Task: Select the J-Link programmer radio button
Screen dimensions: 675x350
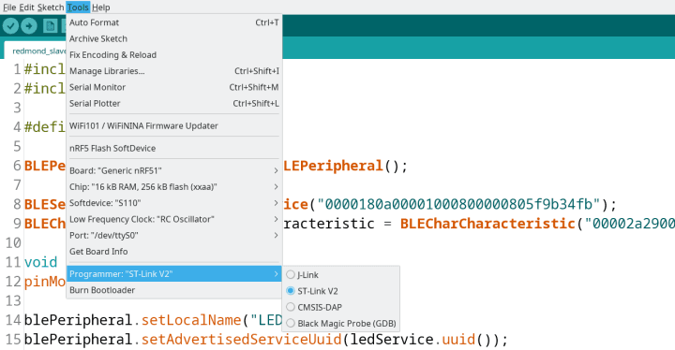Action: (291, 275)
